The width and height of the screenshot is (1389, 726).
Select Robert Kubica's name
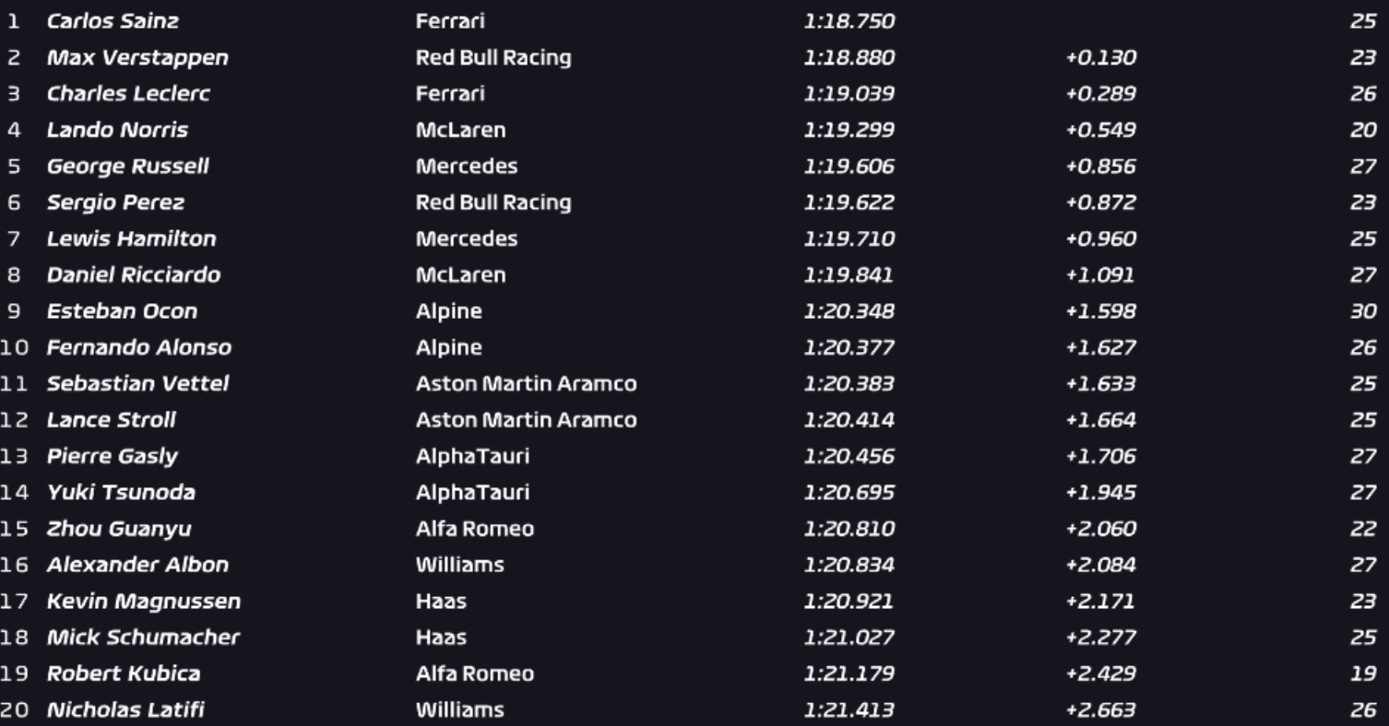124,673
